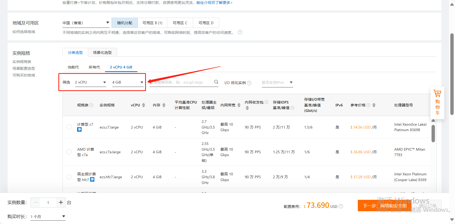Click the 处理器型号 column header
This screenshot has width=455, height=224.
[x=403, y=105]
